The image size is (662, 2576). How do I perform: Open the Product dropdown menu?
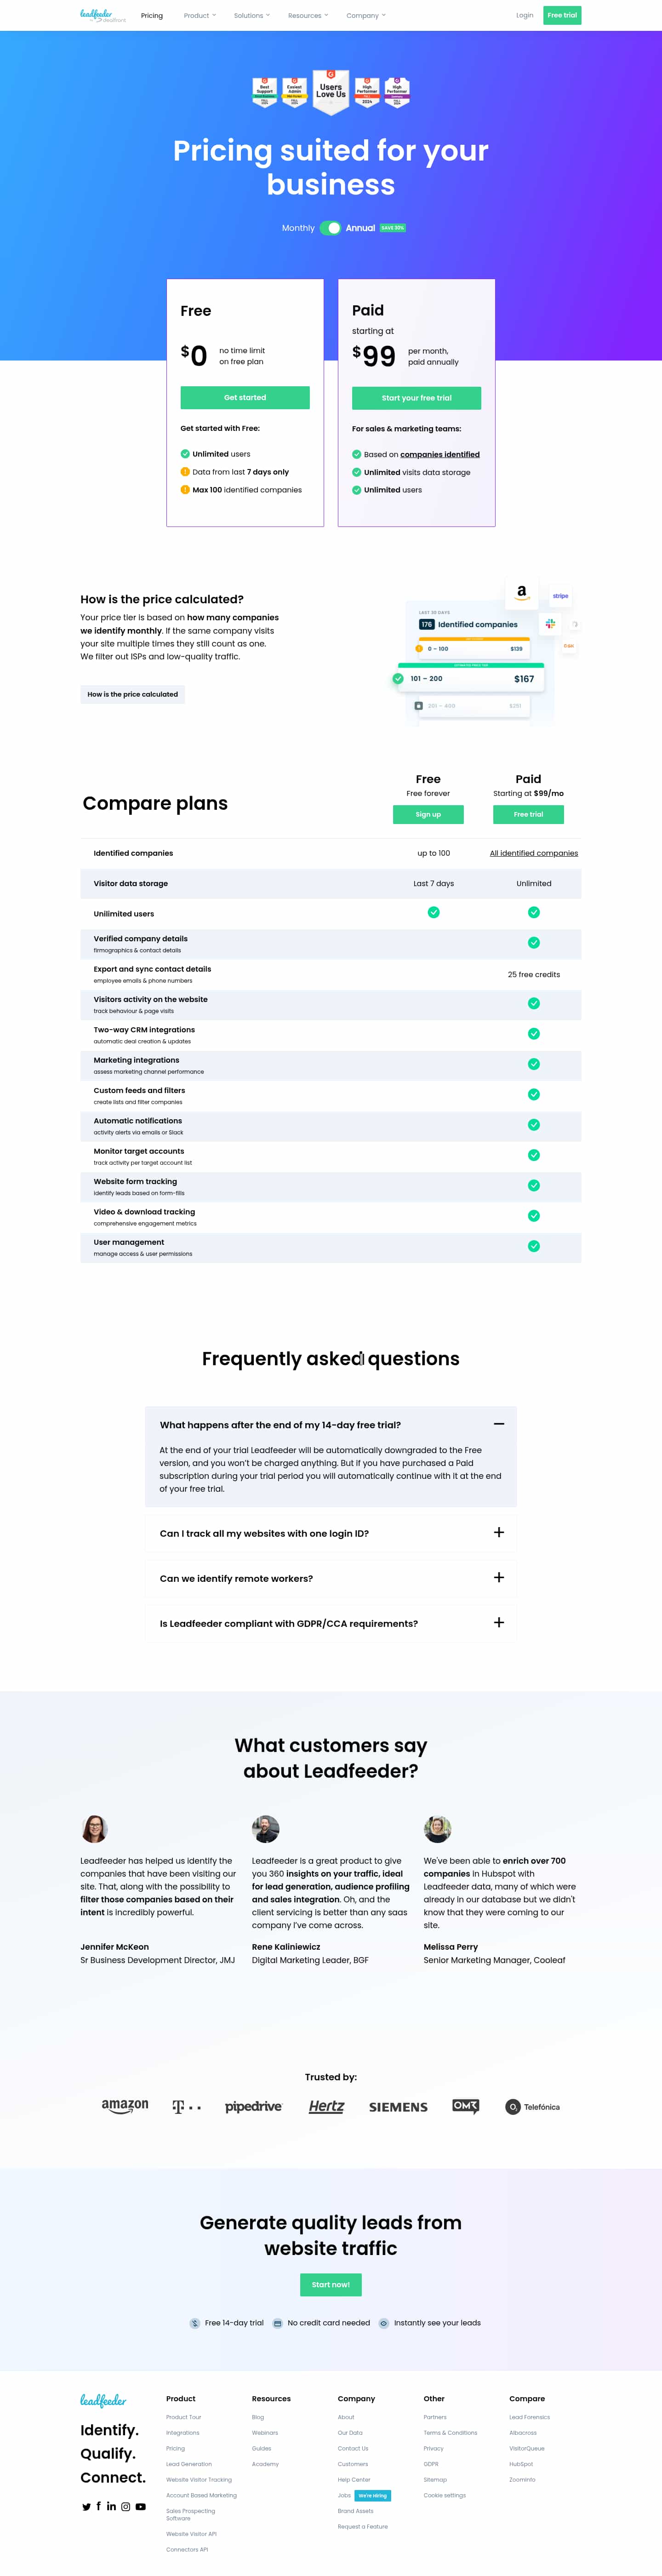(x=199, y=16)
